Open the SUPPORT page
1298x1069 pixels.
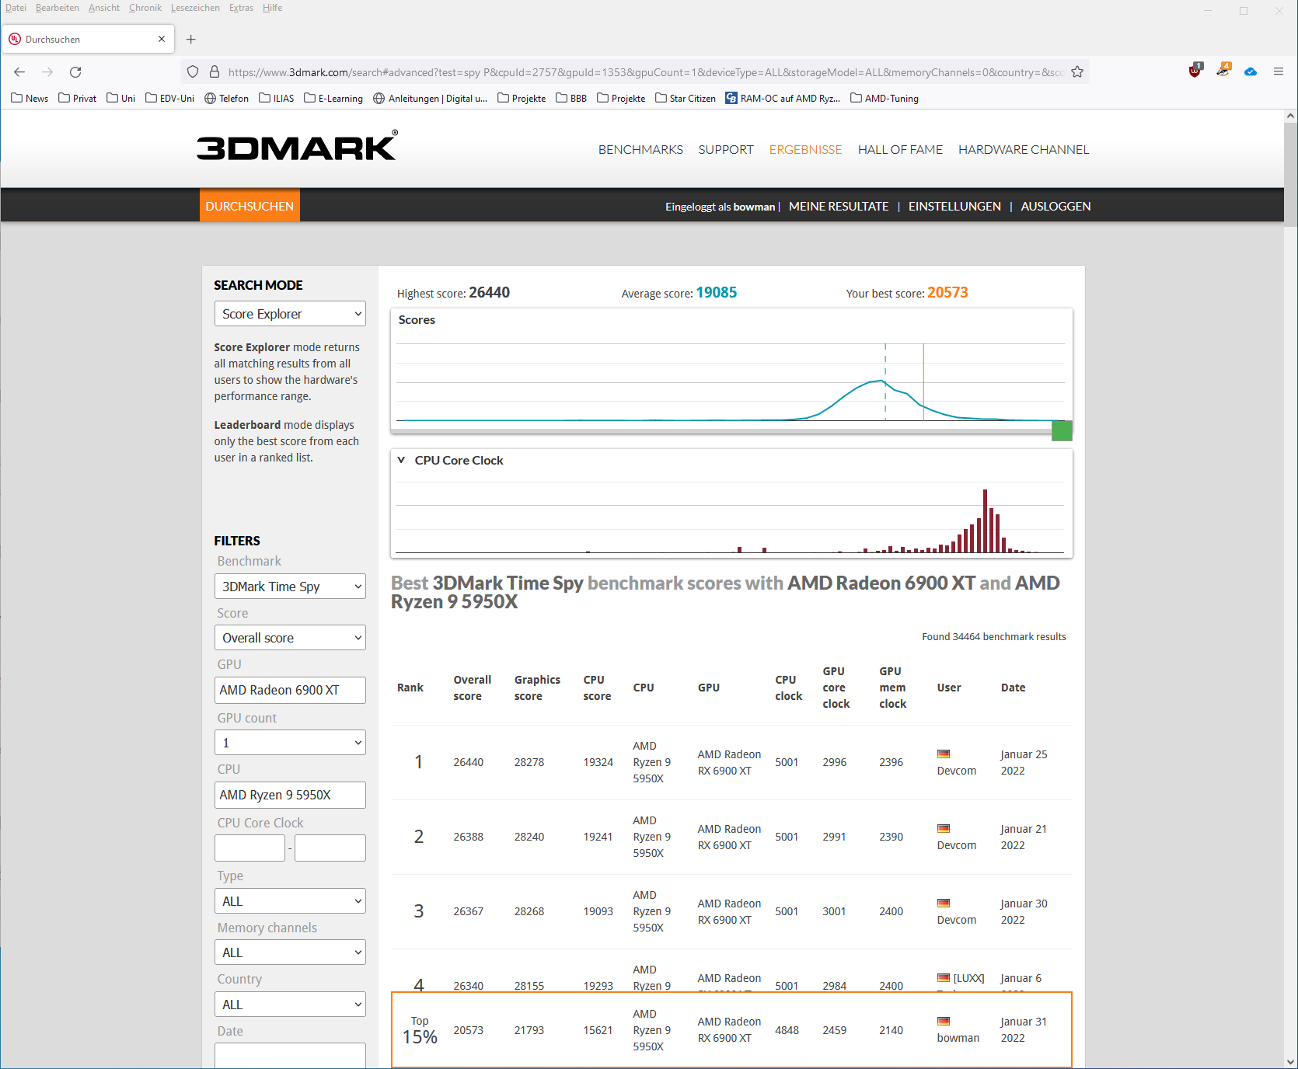point(726,150)
